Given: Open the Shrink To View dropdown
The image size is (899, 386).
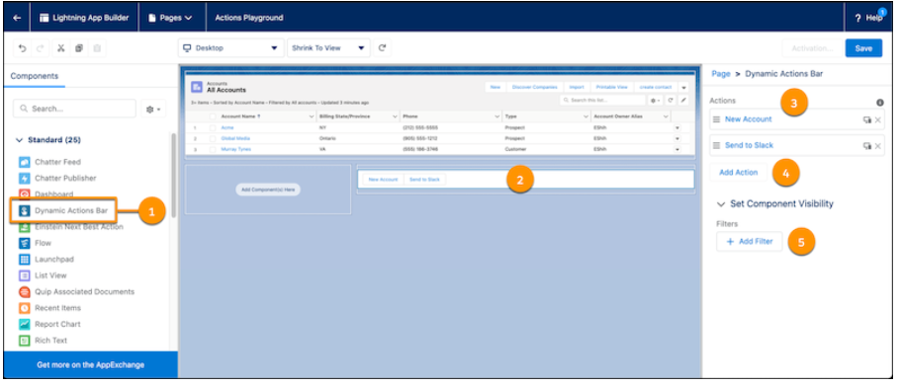Looking at the screenshot, I should [x=328, y=48].
